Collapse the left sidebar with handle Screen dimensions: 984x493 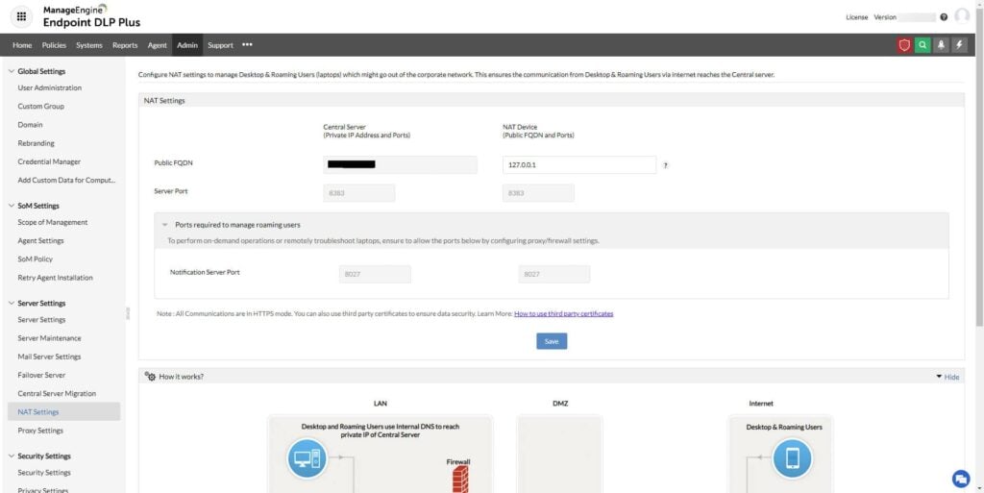click(x=128, y=313)
